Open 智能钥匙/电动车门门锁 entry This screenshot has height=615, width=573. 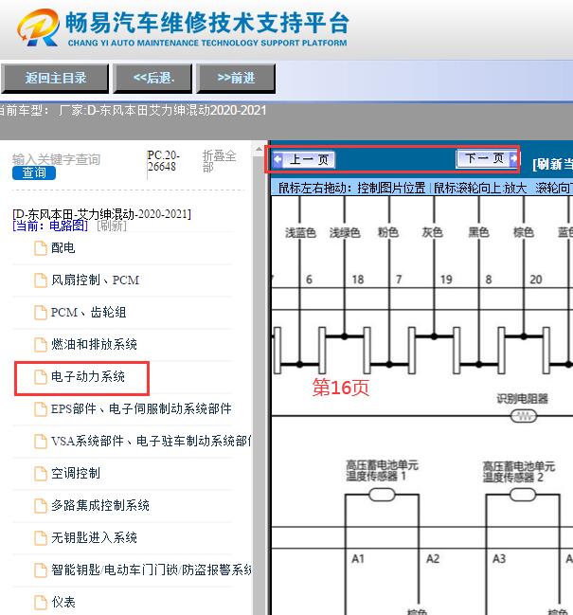click(x=151, y=570)
